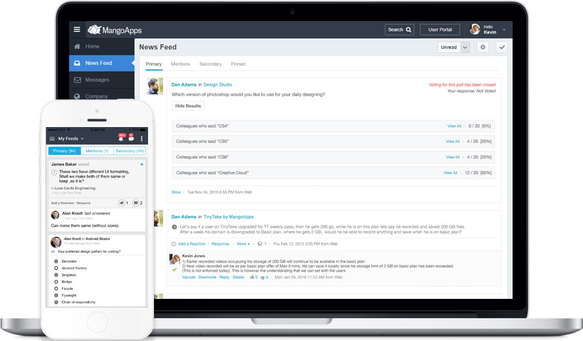
Task: Click the mark-all-read checkmark icon
Action: pyautogui.click(x=502, y=47)
